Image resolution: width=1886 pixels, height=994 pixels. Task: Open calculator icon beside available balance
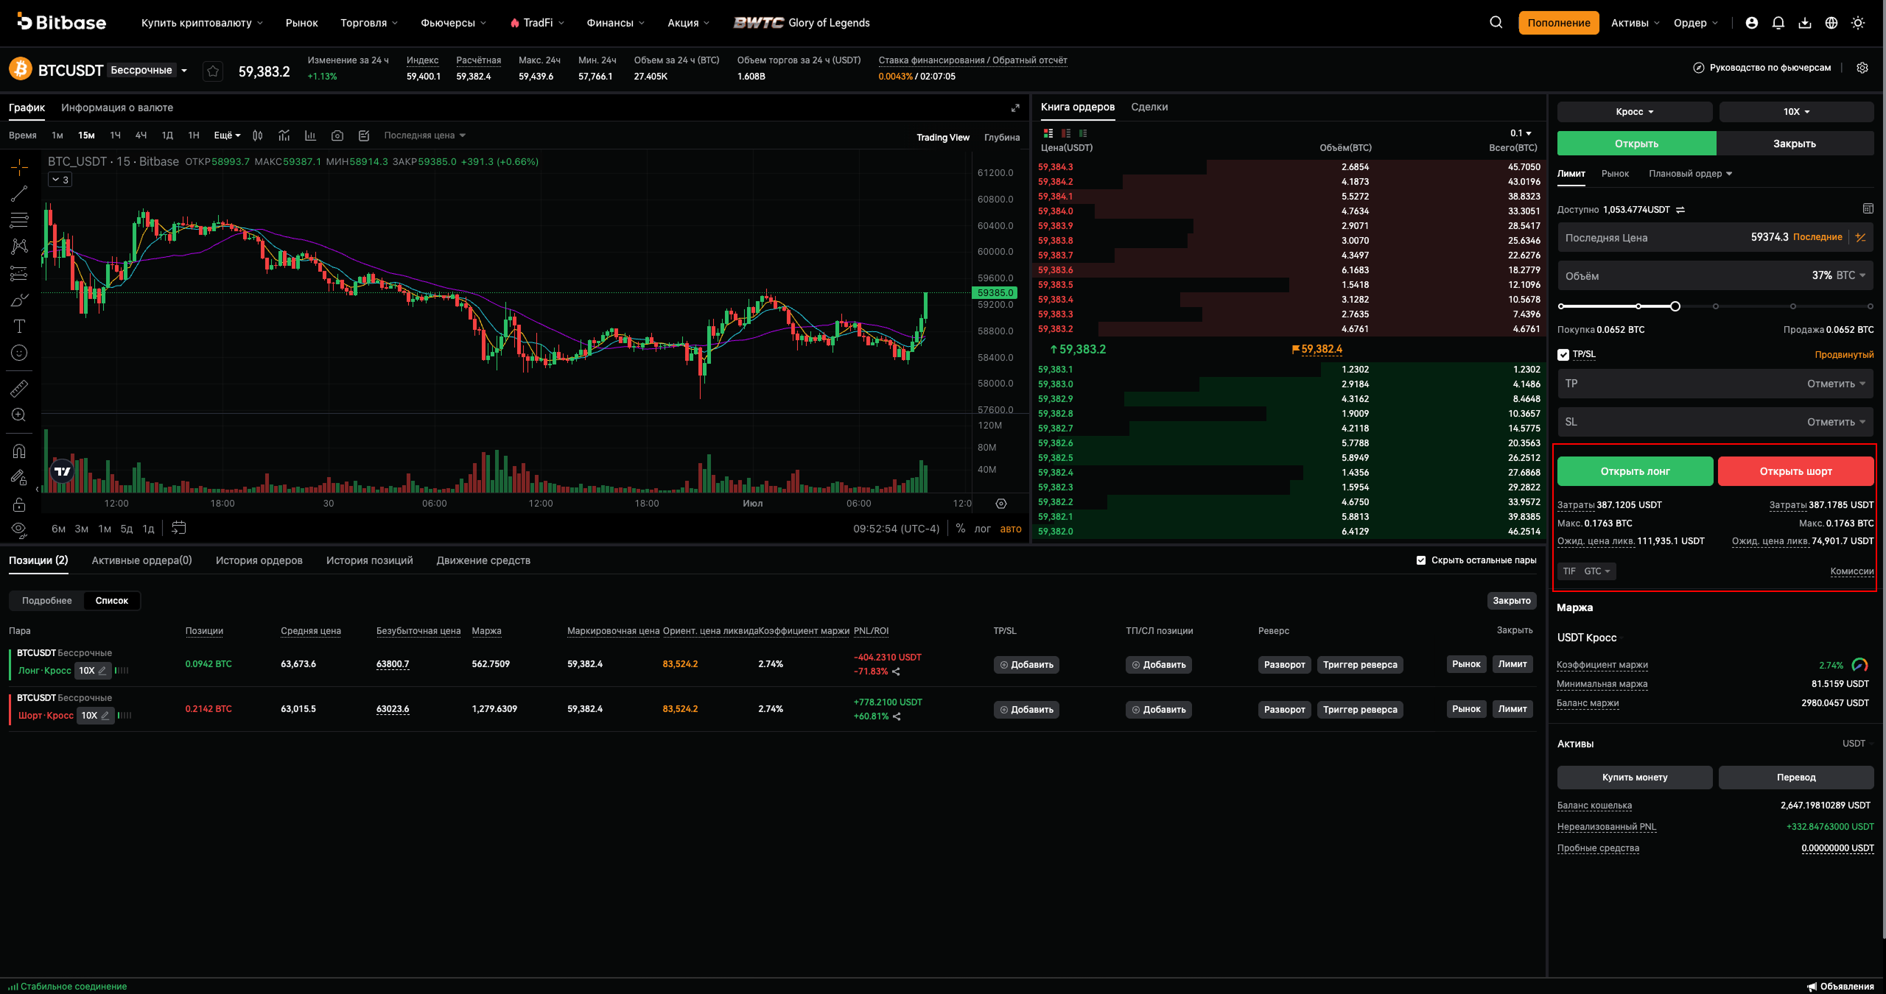tap(1868, 209)
